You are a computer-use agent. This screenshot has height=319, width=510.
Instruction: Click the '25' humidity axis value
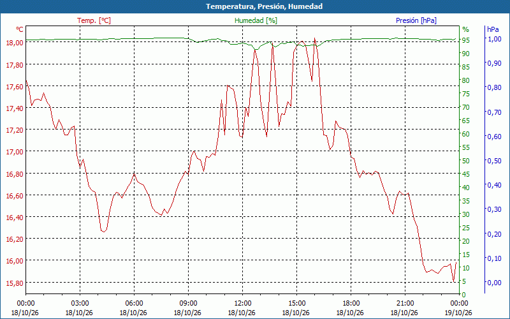pyautogui.click(x=466, y=228)
